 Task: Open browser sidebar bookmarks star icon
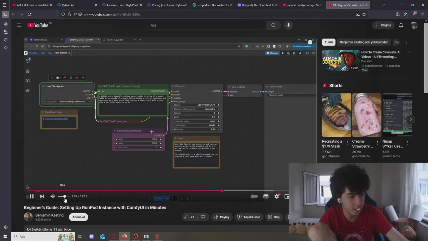(x=6, y=48)
